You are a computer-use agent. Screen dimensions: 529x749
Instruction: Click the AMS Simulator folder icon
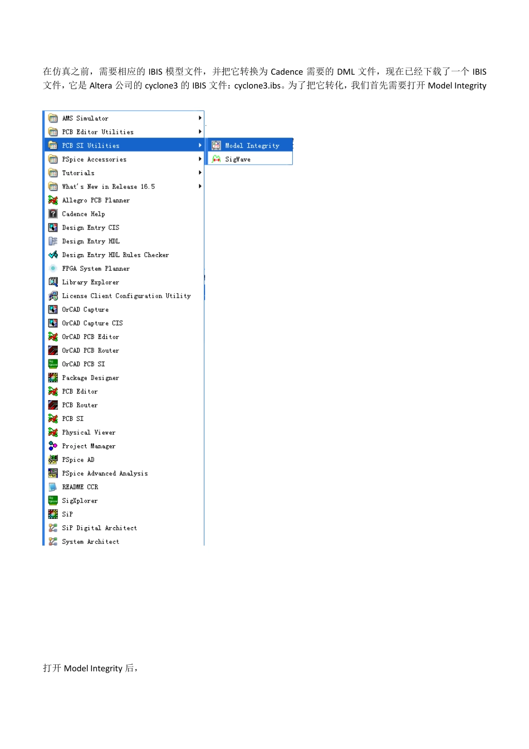53,118
